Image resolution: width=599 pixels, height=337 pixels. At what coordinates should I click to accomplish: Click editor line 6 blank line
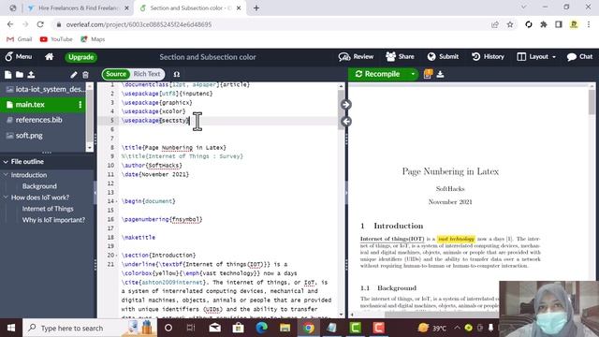pos(229,129)
